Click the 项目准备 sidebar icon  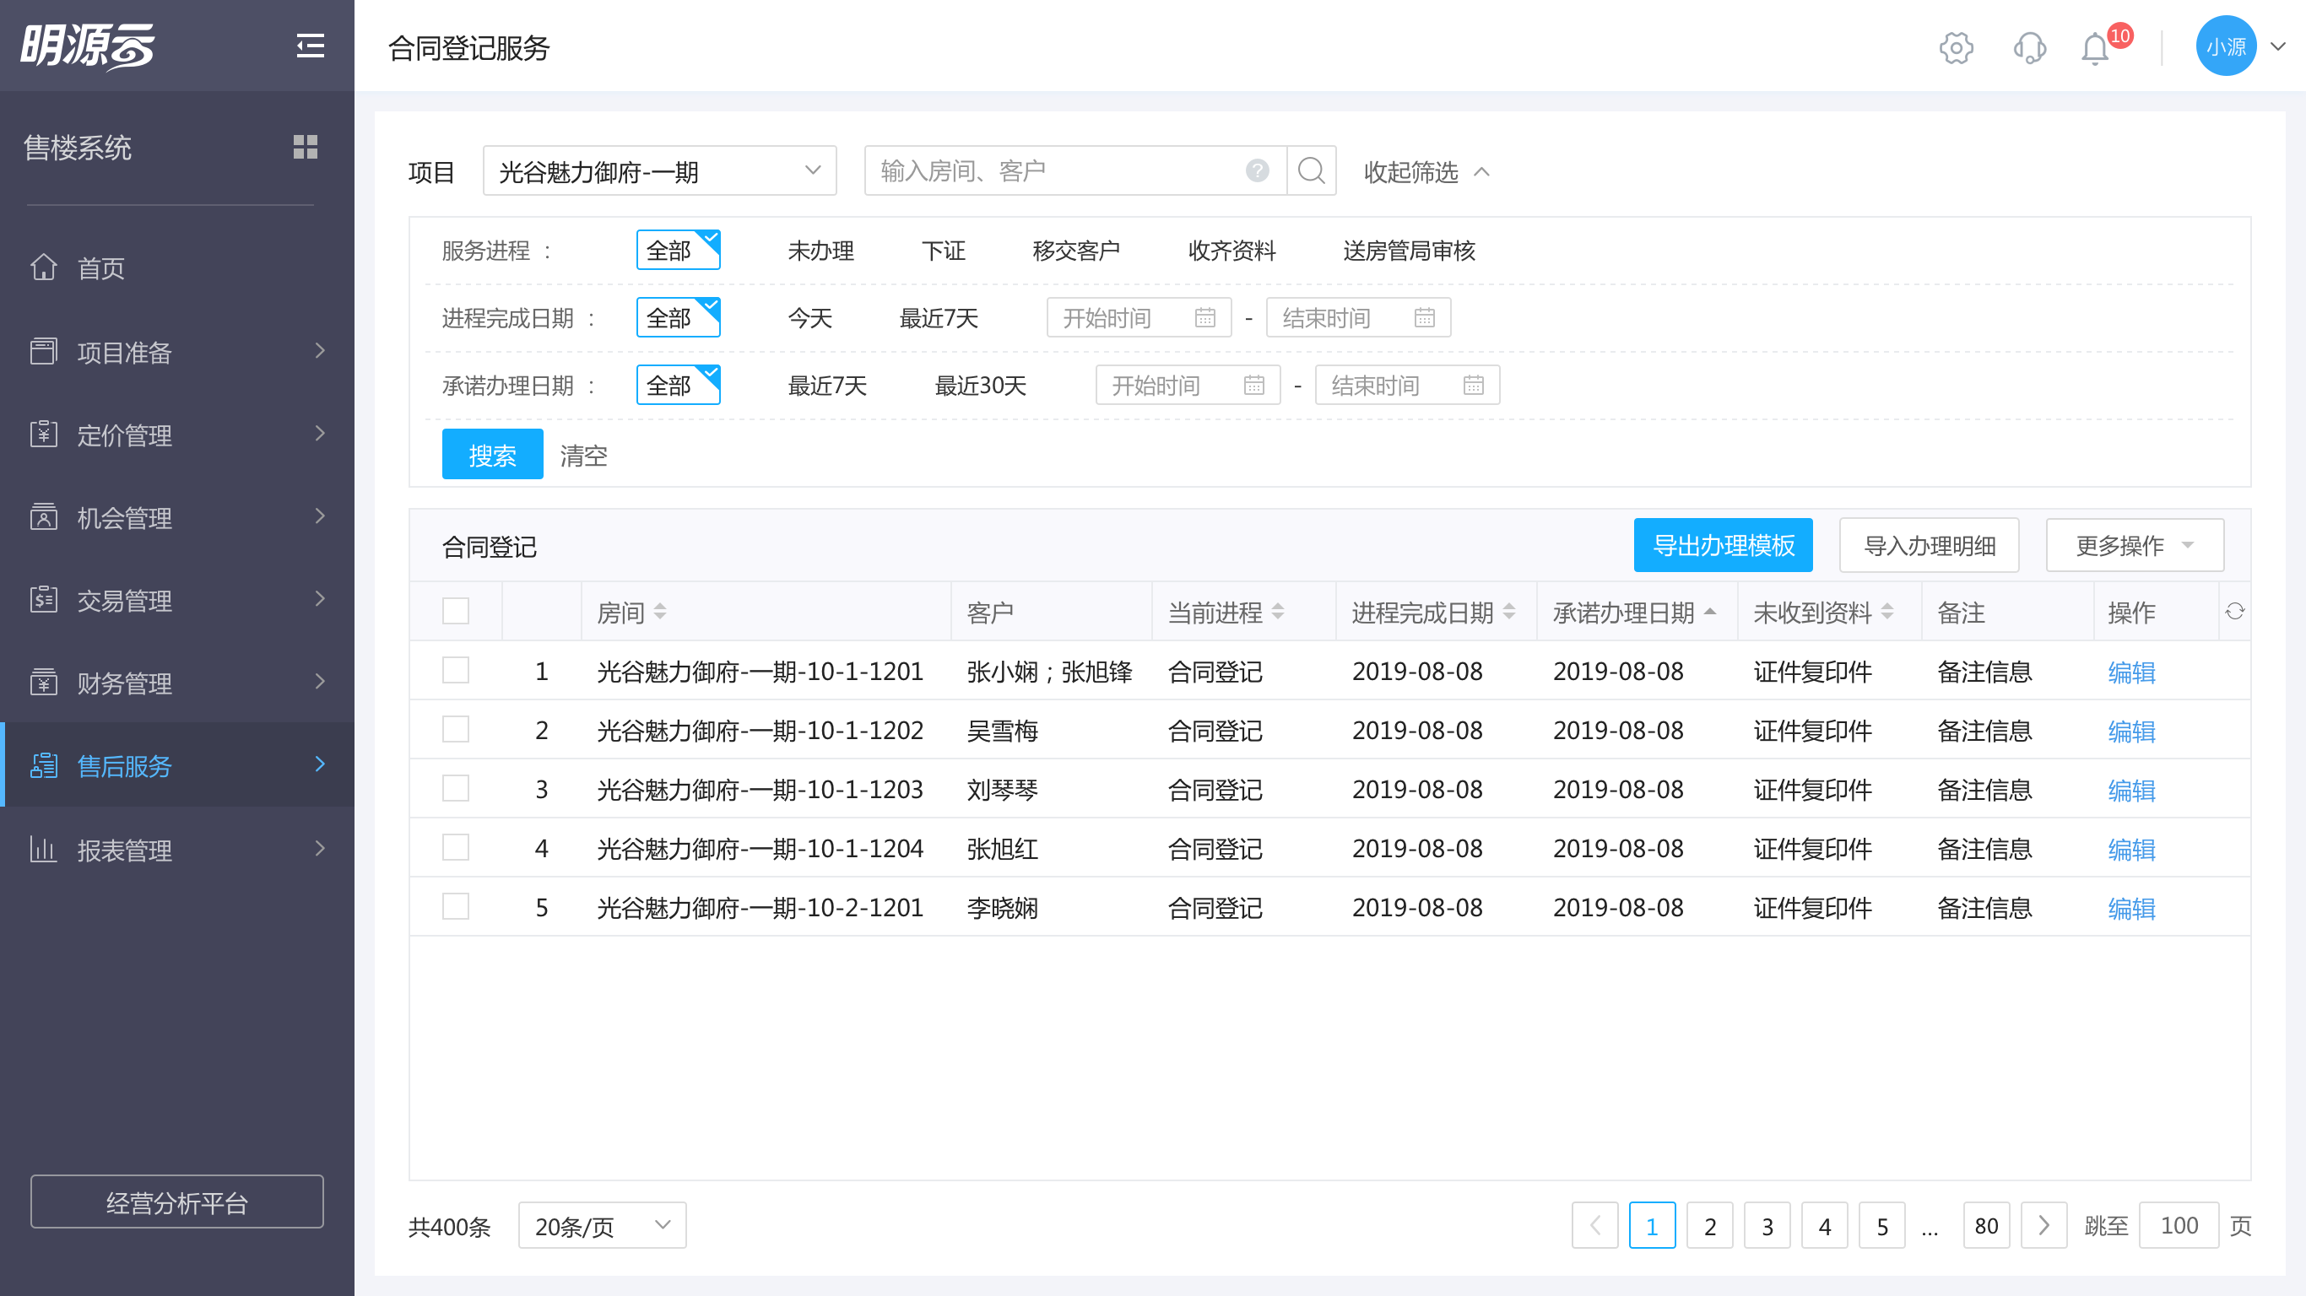tap(43, 351)
